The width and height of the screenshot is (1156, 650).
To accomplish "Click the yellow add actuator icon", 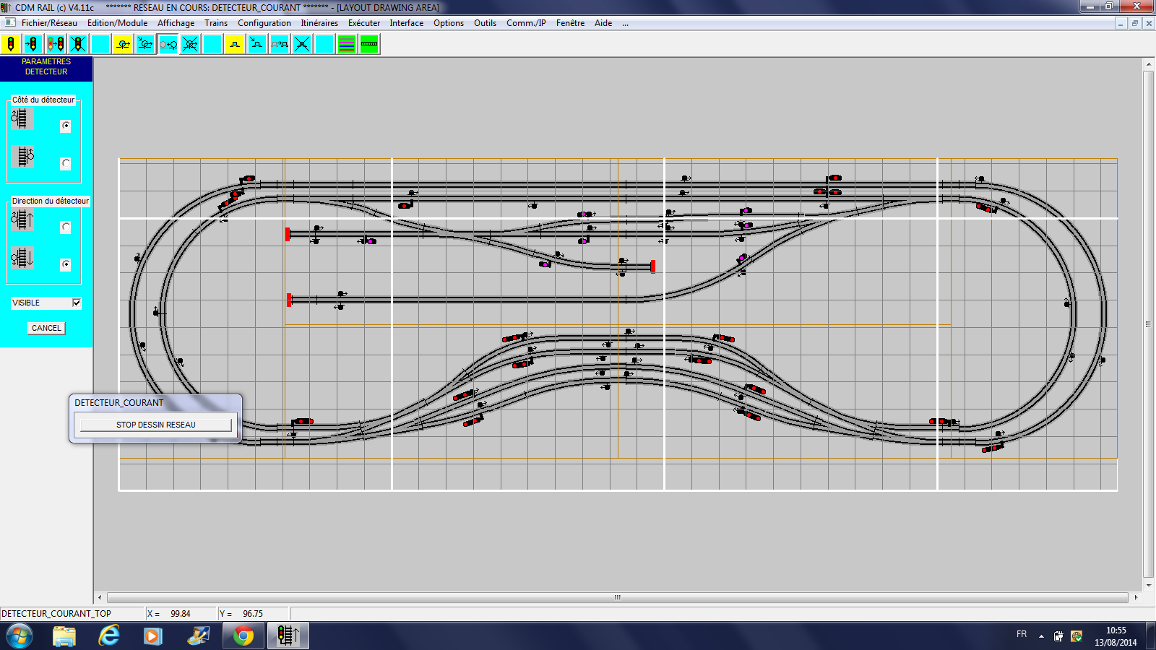I will click(x=235, y=44).
